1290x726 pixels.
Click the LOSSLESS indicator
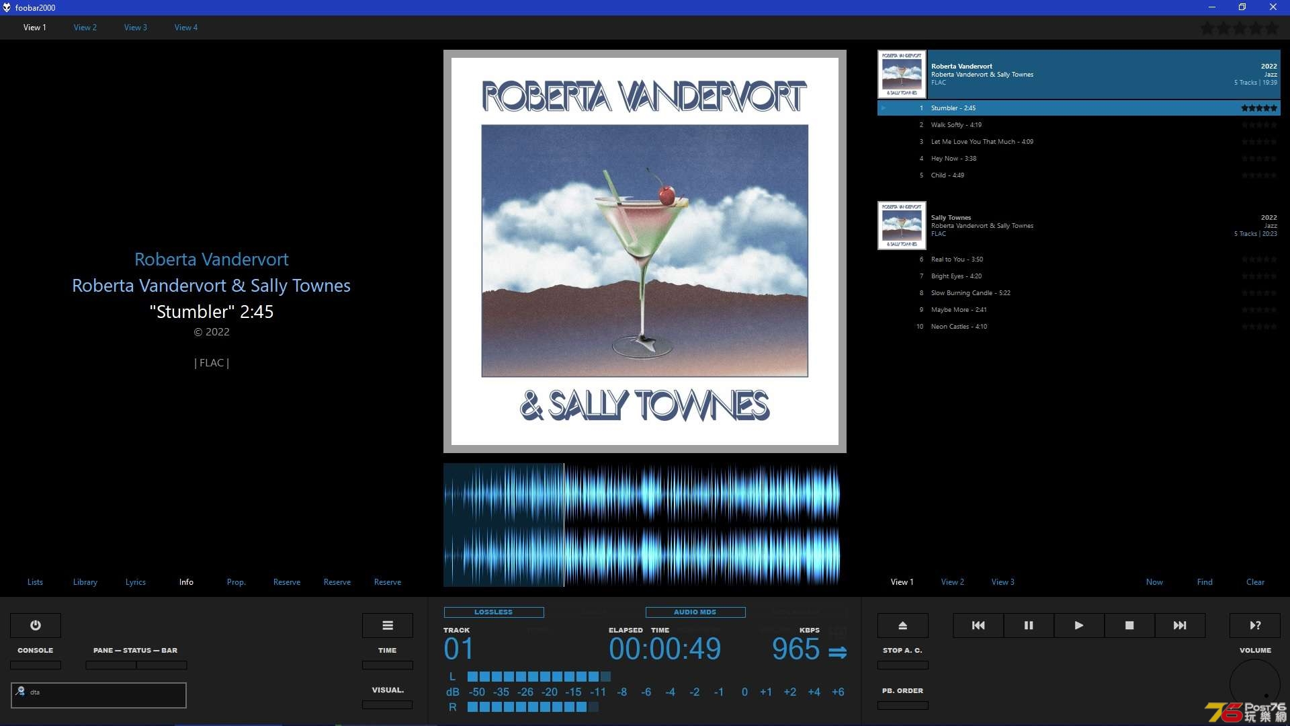494,612
